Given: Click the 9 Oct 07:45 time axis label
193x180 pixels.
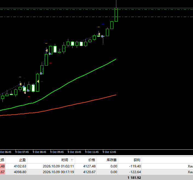Looking at the screenshot, I should [x=22, y=152].
